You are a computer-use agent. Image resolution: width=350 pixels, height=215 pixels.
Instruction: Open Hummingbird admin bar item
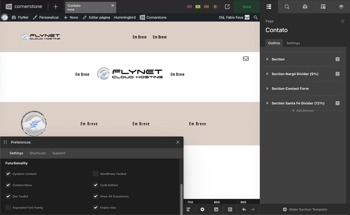(125, 17)
